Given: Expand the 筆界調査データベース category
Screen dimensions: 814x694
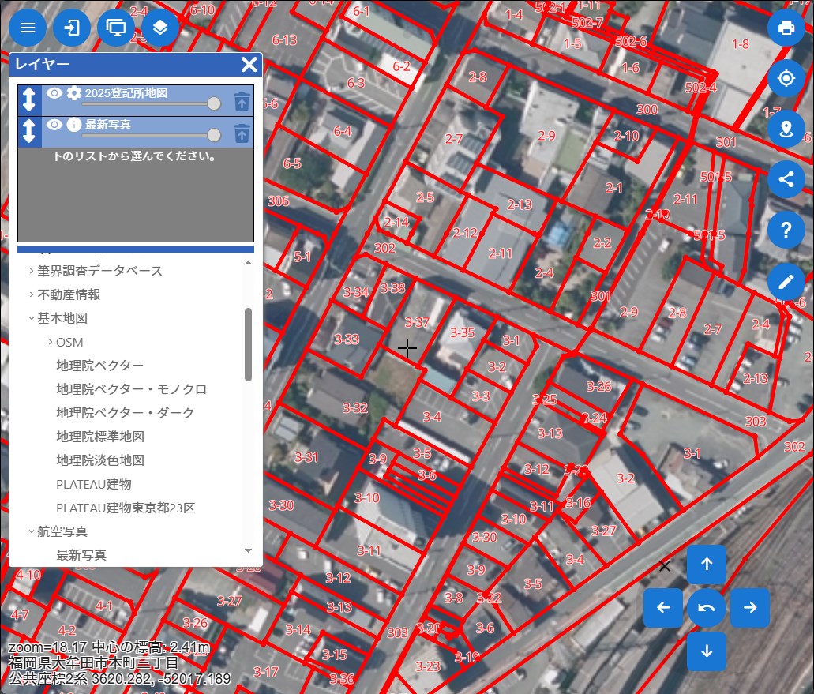Looking at the screenshot, I should 99,271.
